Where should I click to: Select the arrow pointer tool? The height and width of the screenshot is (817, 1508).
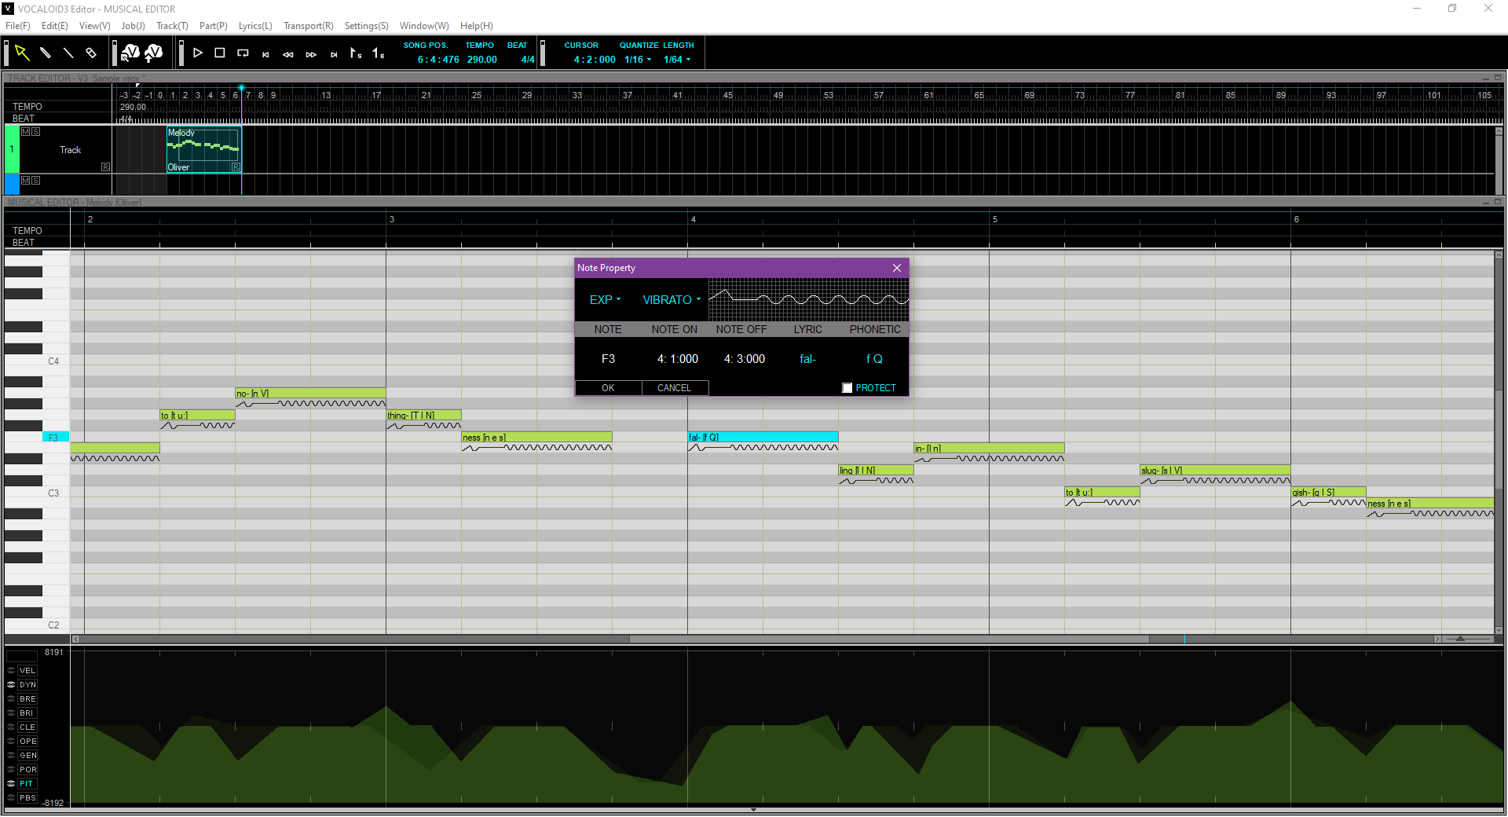[x=22, y=53]
